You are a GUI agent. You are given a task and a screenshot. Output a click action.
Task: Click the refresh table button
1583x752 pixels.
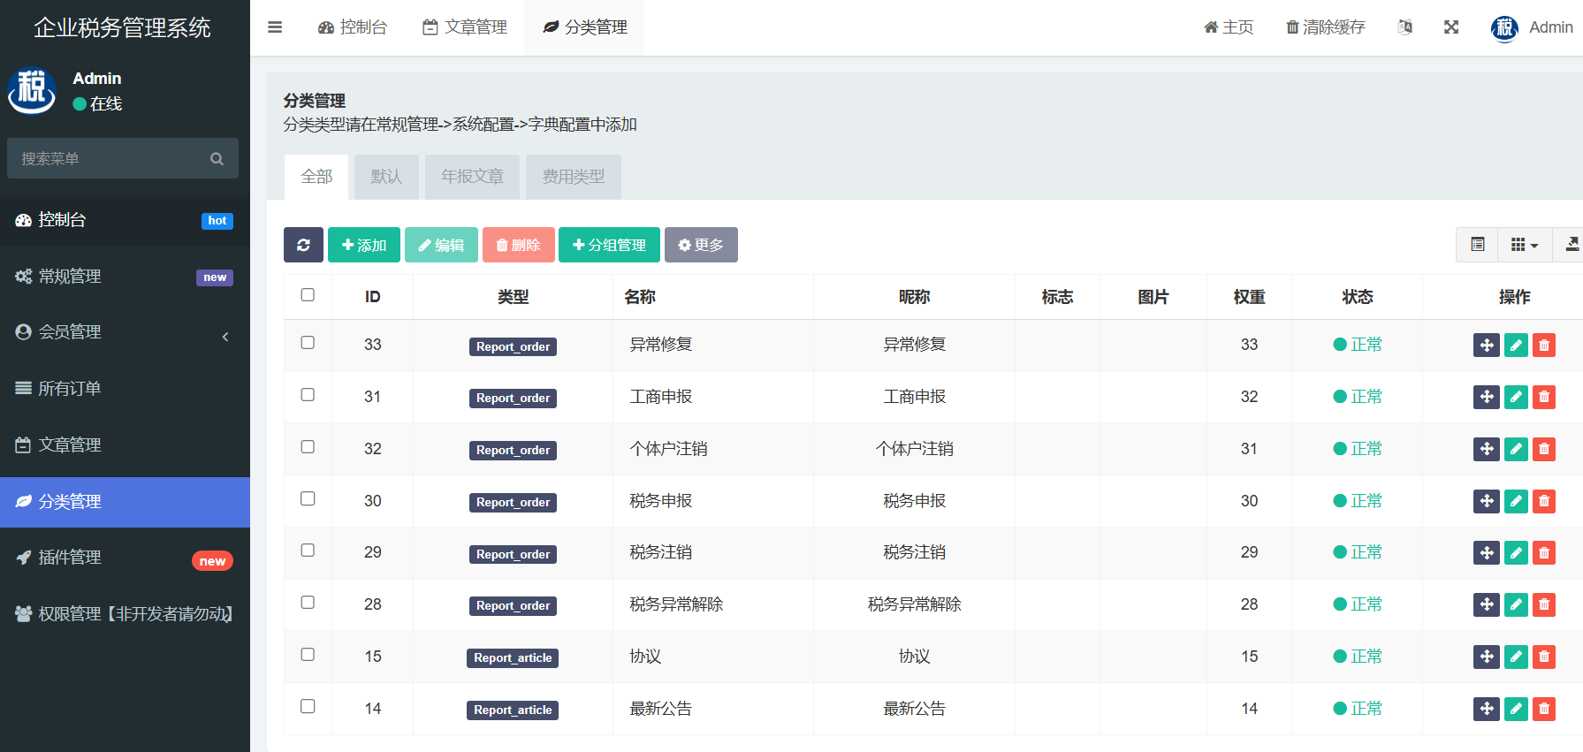(303, 245)
